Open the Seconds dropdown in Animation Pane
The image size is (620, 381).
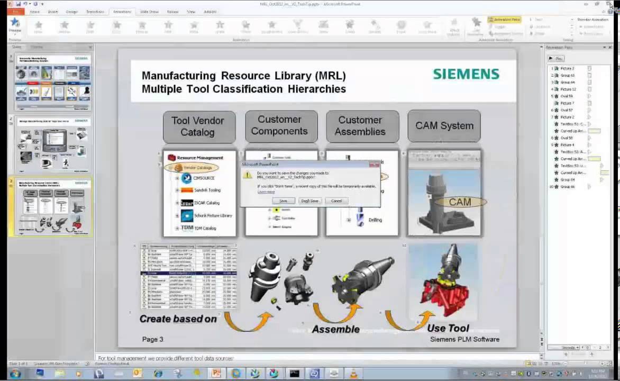tap(570, 347)
